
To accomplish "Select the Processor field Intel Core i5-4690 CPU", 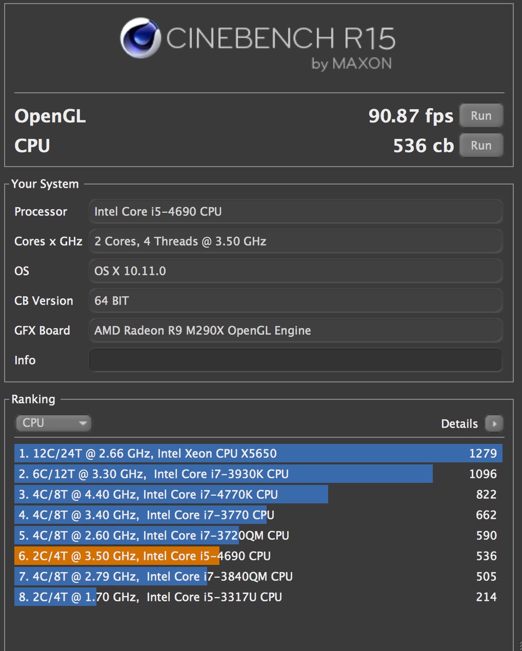I will (295, 212).
